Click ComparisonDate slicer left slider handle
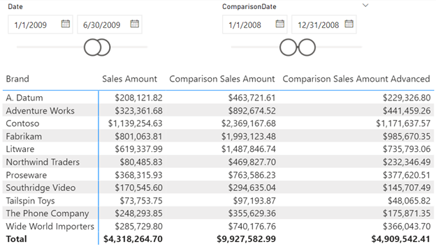Image resolution: width=436 pixels, height=251 pixels. tap(288, 47)
